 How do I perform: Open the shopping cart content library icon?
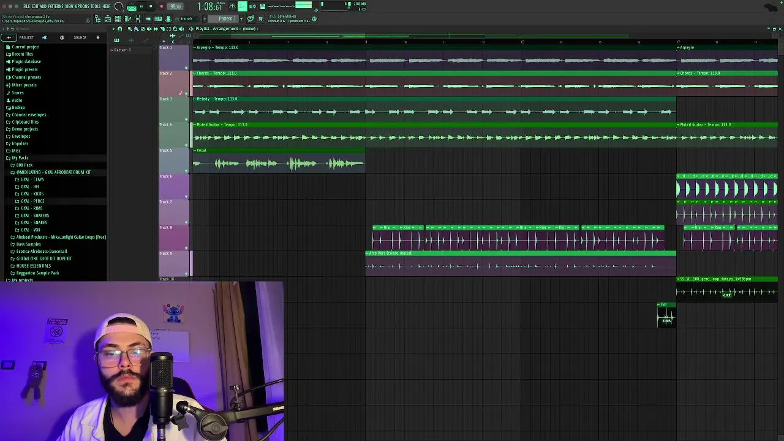click(261, 19)
